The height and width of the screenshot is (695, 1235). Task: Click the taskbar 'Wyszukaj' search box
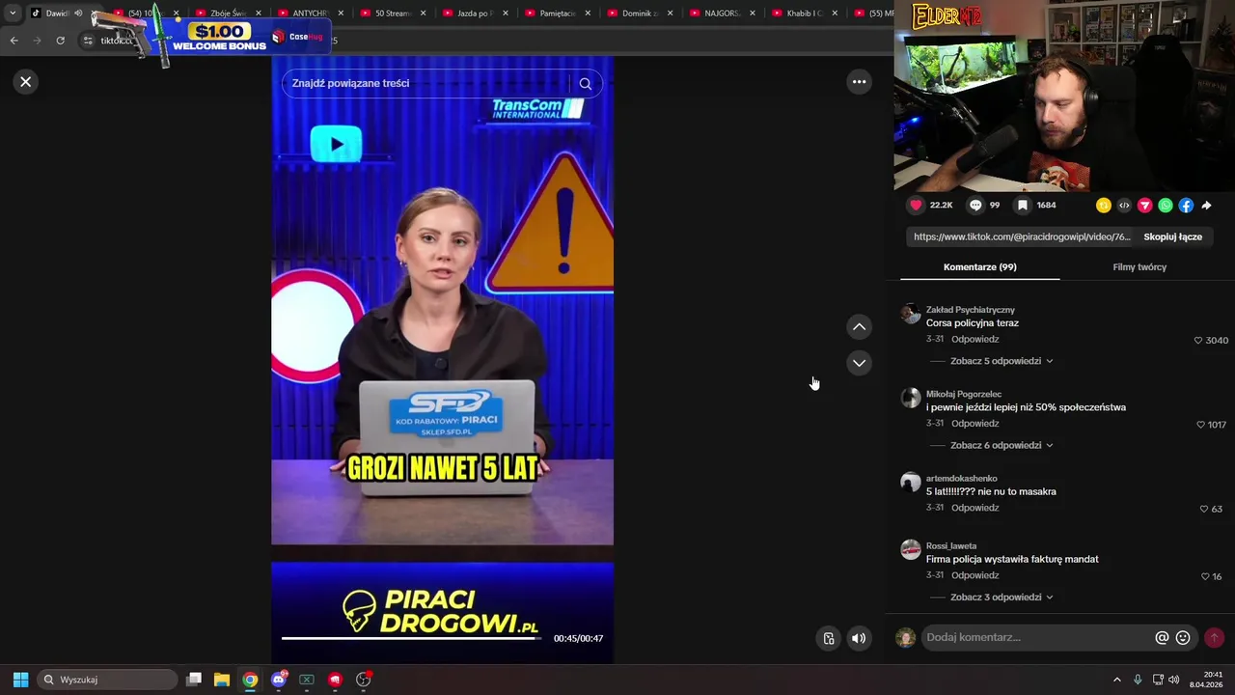(x=107, y=680)
